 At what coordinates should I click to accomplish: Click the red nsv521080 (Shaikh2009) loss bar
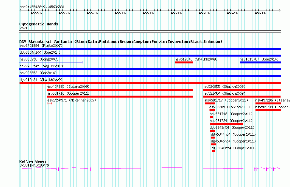[241, 97]
